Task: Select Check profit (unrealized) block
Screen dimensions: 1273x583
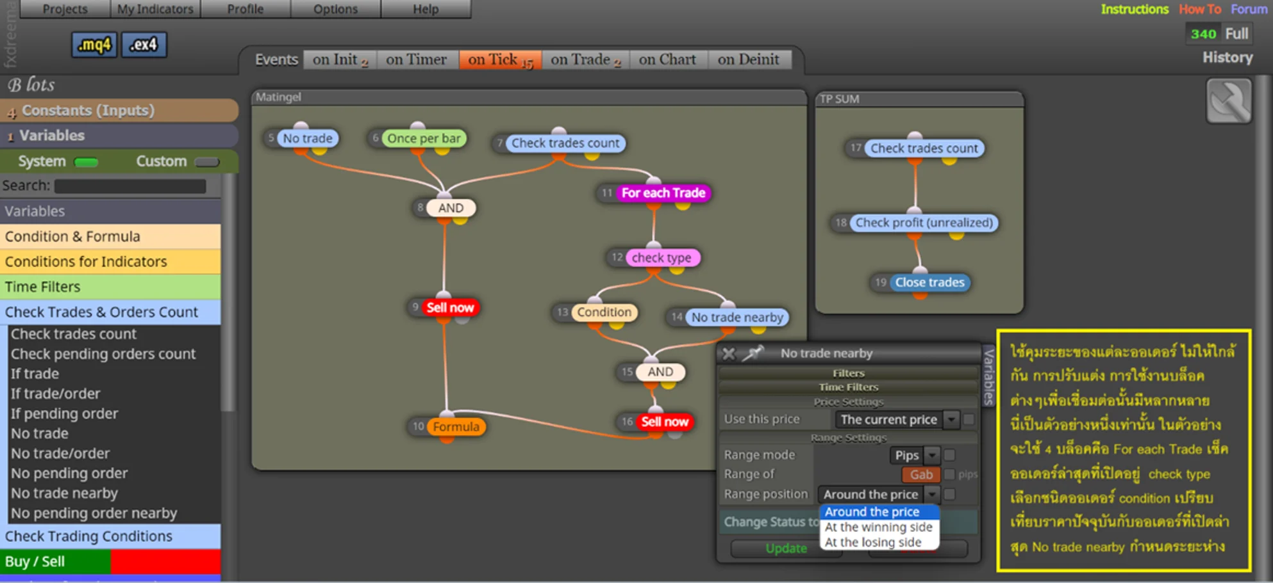Action: tap(924, 223)
